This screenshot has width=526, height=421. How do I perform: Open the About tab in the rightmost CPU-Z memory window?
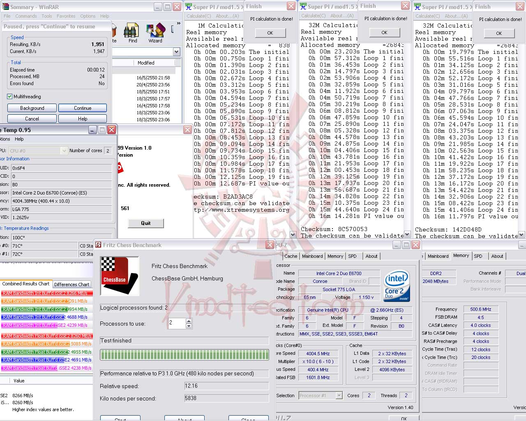(x=497, y=256)
